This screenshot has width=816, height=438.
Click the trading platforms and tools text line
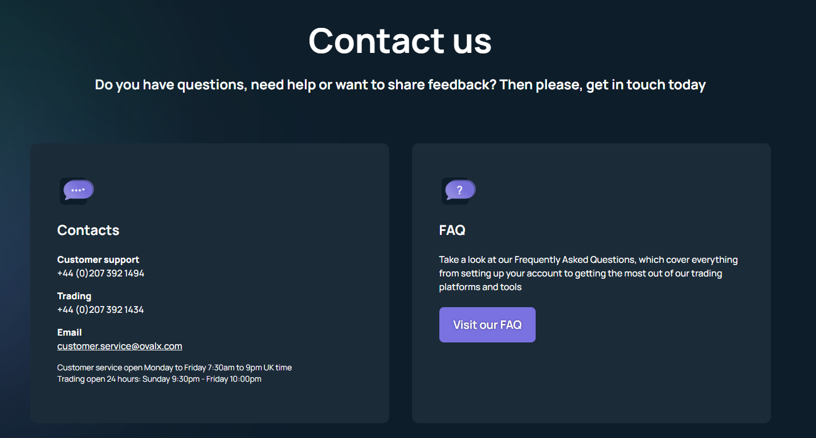click(480, 287)
